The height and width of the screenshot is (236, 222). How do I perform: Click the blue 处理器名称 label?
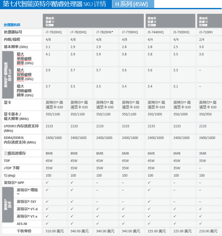12,25
